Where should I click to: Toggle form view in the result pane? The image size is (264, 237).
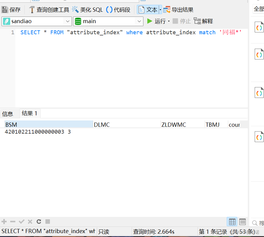click(242, 222)
